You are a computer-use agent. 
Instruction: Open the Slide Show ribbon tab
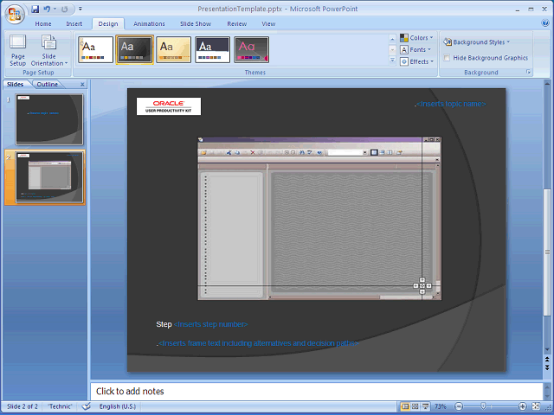[196, 23]
